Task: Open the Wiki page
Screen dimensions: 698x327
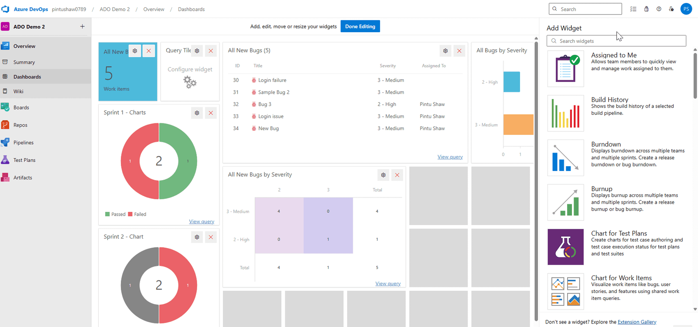Action: (45, 92)
